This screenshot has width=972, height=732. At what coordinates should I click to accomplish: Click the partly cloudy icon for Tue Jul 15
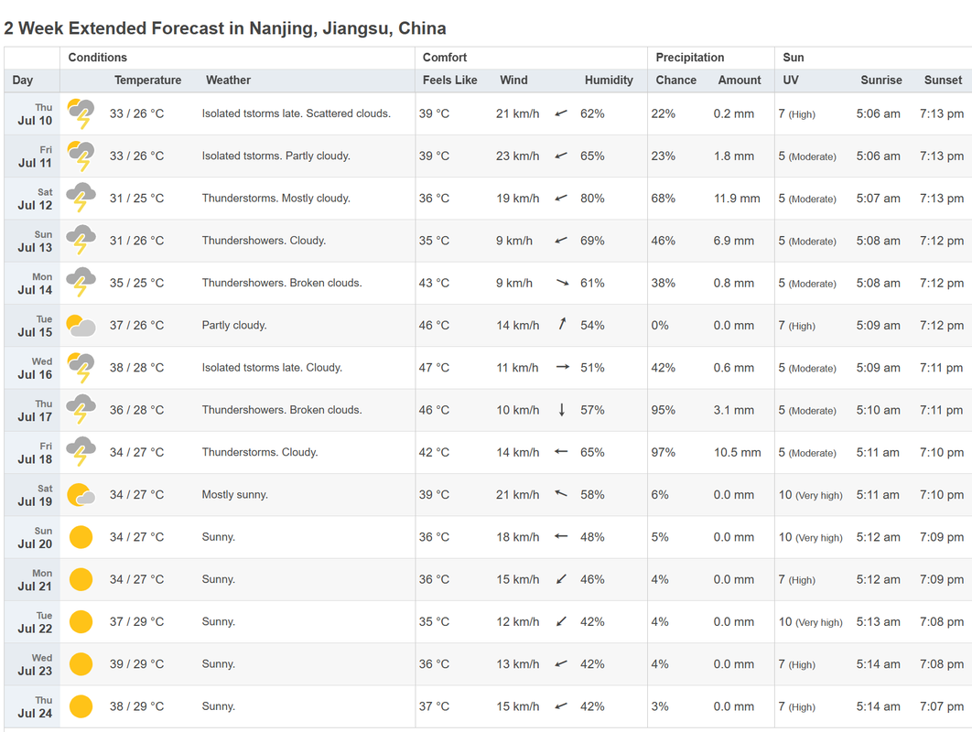click(81, 326)
